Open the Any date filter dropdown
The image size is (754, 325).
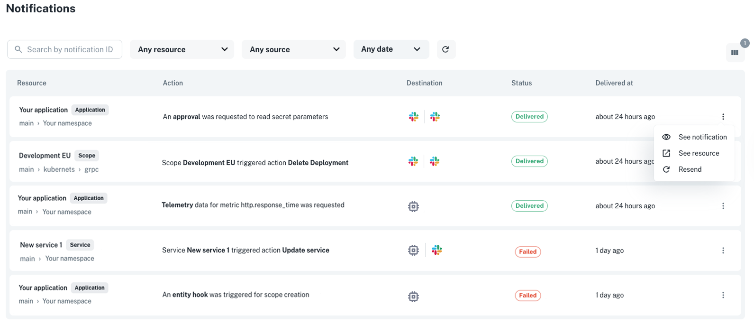pyautogui.click(x=391, y=49)
